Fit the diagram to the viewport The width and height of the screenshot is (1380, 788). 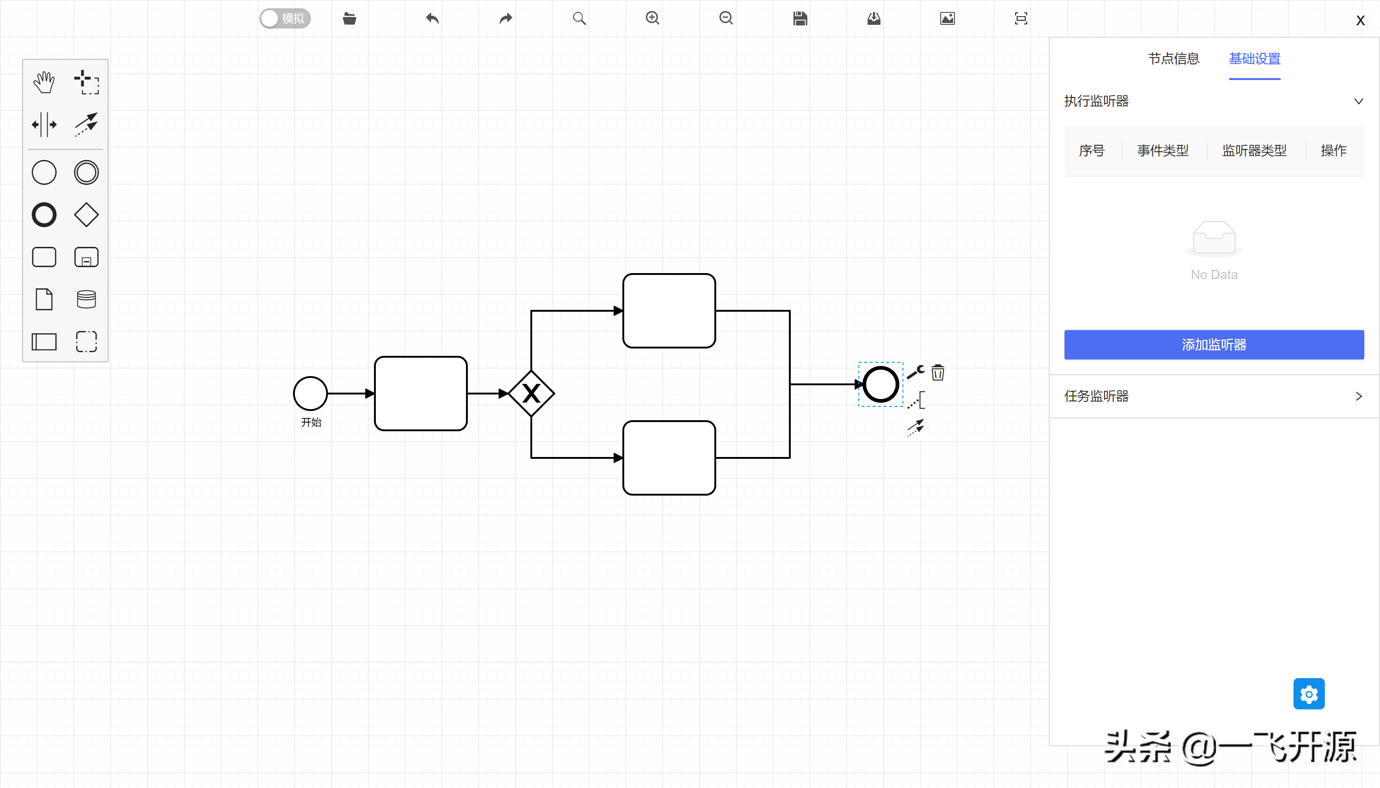(1021, 18)
